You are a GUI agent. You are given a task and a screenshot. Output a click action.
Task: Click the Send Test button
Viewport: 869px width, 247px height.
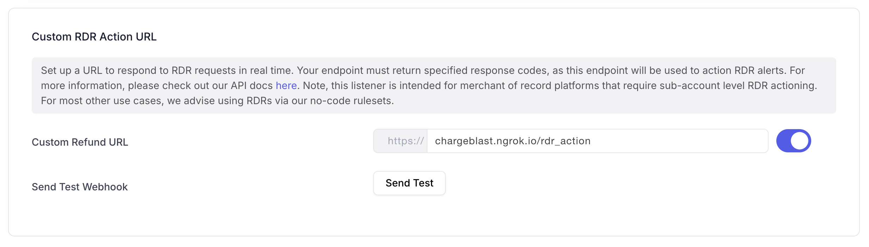[409, 183]
